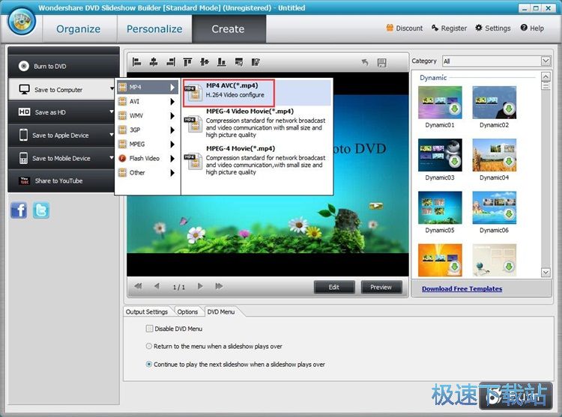Open Settings gear
Image resolution: width=562 pixels, height=417 pixels.
point(479,28)
